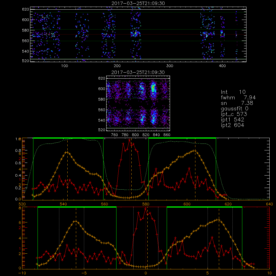This screenshot has height=276, width=276.
Task: Click the red central peak in bottom plot
Action: tap(145, 209)
